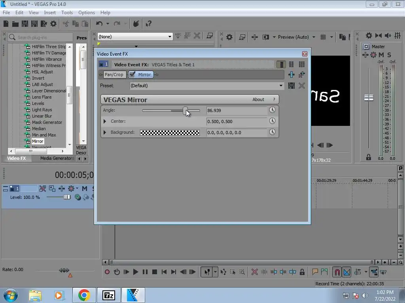Viewport: 405px width, 303px height.
Task: Open the Edit menu
Action: [19, 12]
